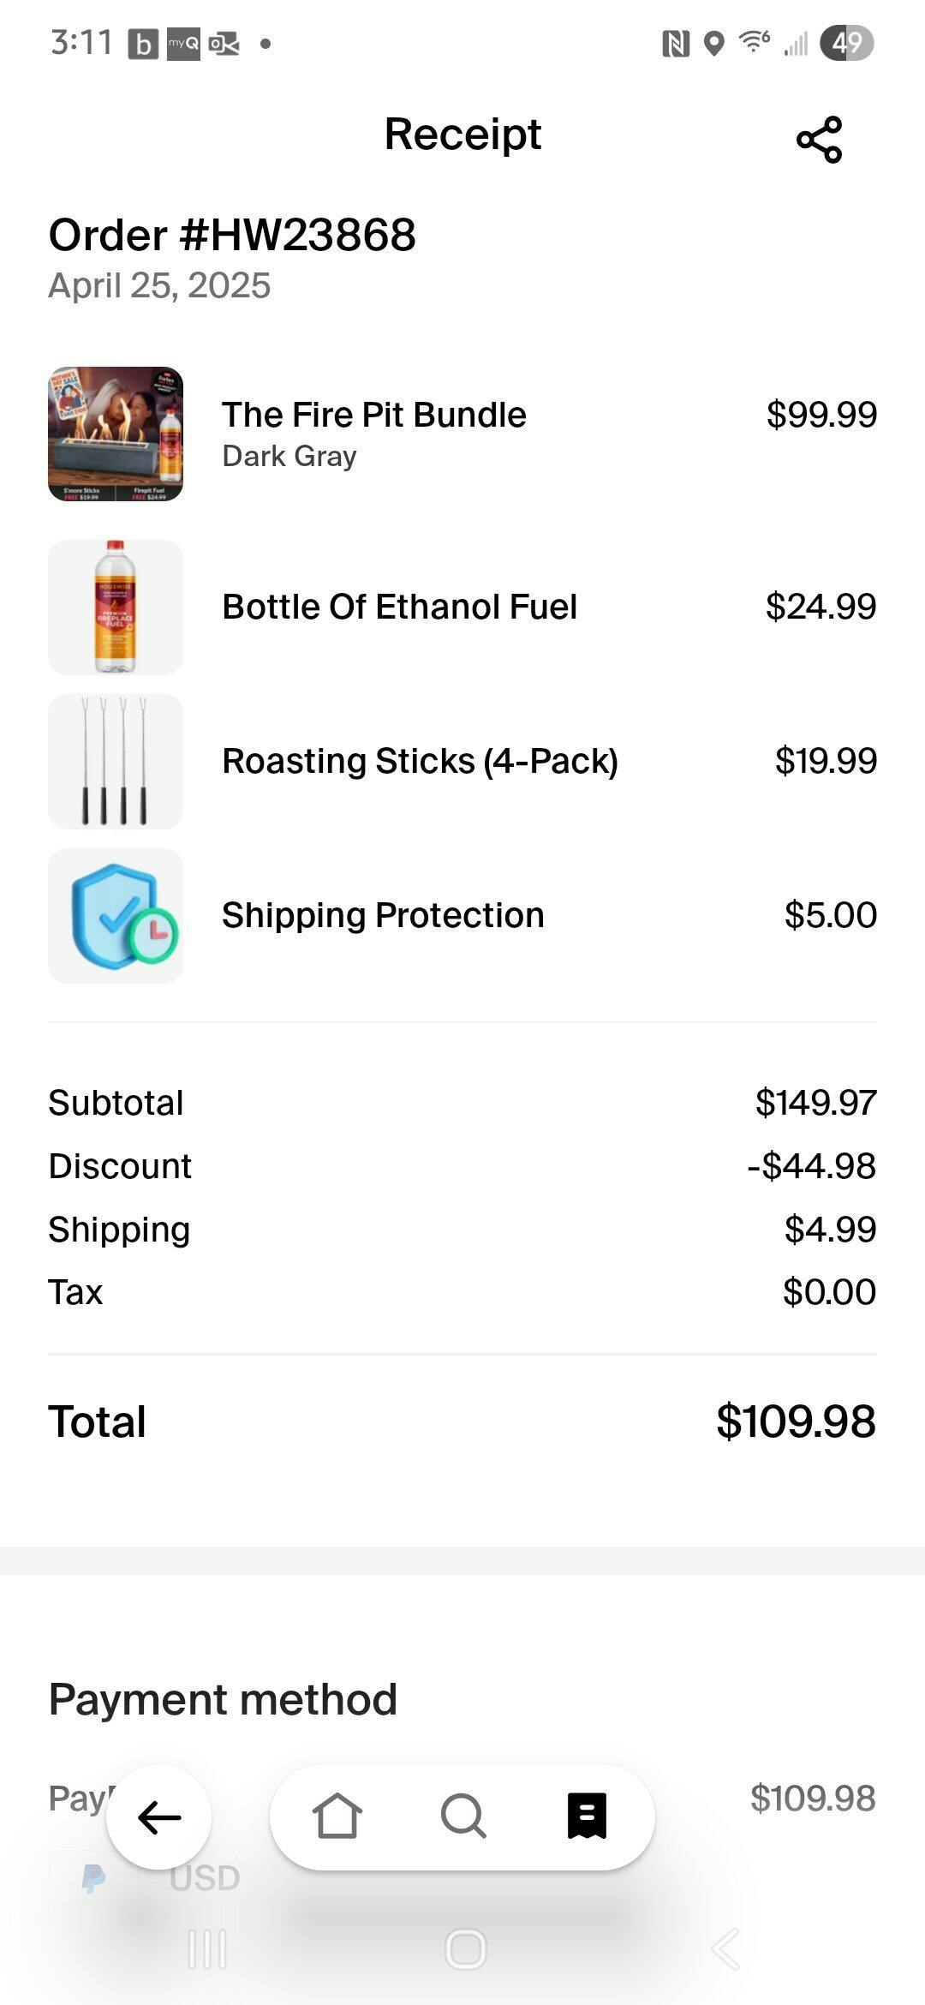This screenshot has height=2005, width=925.
Task: Open The Fire Pit Bundle item
Action: pyautogui.click(x=374, y=416)
